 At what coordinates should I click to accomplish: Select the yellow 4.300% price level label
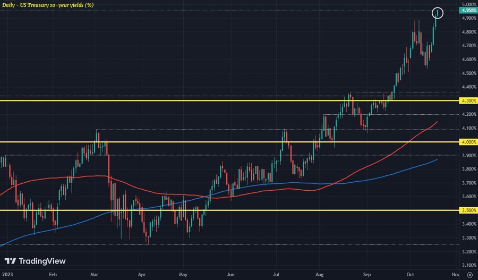[468, 100]
